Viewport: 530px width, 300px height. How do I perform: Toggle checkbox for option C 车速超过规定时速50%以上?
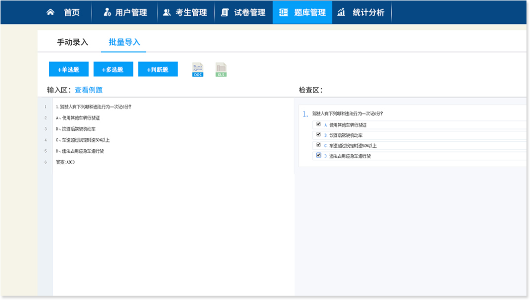point(319,145)
